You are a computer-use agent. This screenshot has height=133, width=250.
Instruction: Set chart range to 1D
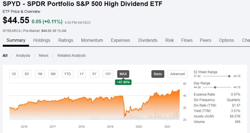14,74
